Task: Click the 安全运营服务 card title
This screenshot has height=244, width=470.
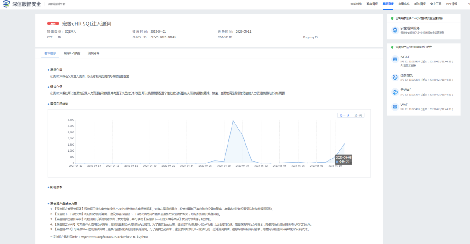Action: click(x=410, y=28)
